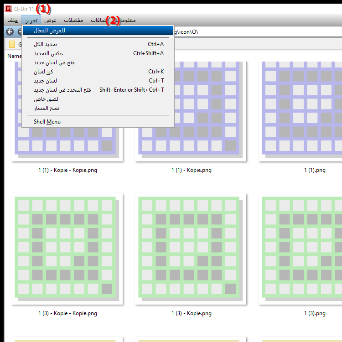This screenshot has height=342, width=342.
Task: Select thumbnail of 1 (1).png
Action: (301, 111)
